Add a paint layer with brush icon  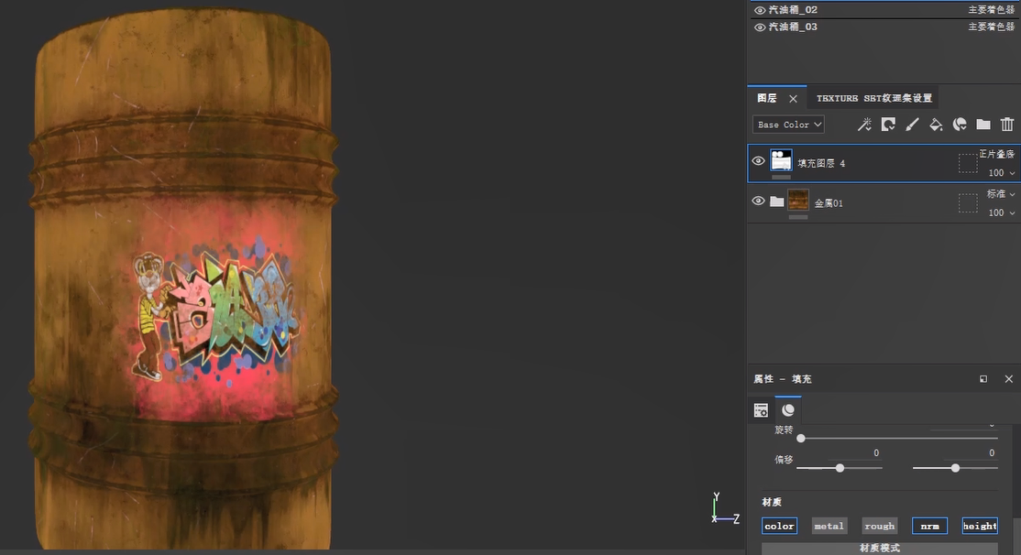912,125
